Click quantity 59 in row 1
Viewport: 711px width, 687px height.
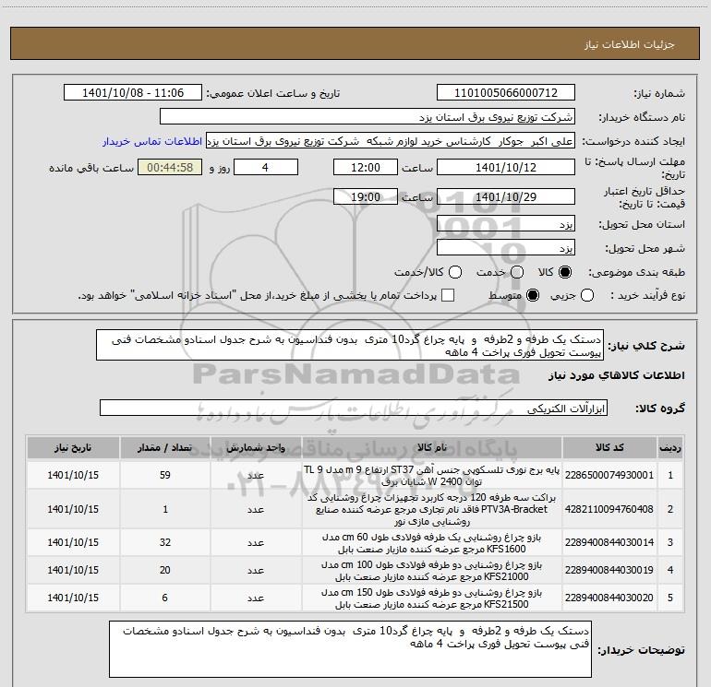click(165, 475)
